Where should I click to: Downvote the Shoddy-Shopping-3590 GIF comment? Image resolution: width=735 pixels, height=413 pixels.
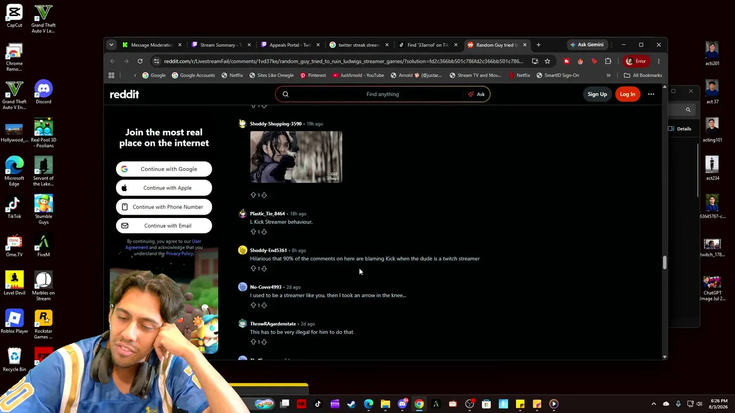(x=264, y=195)
